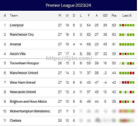138x126 pixels.
Task: Click the Chelsea team name
Action: click(x=15, y=121)
